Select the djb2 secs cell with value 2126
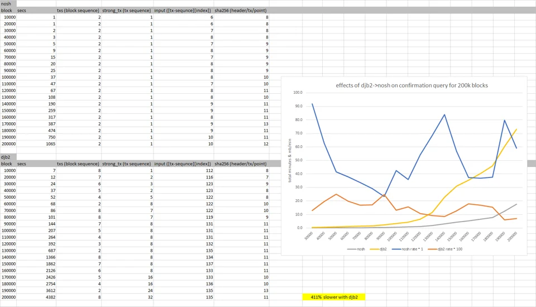This screenshot has width=536, height=307. pos(36,270)
